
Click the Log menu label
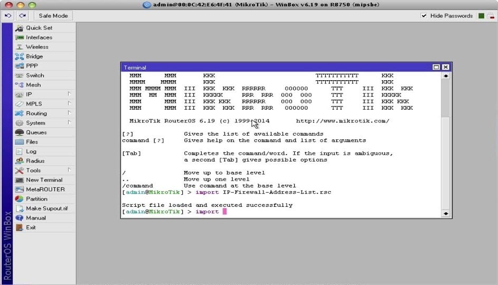click(31, 151)
